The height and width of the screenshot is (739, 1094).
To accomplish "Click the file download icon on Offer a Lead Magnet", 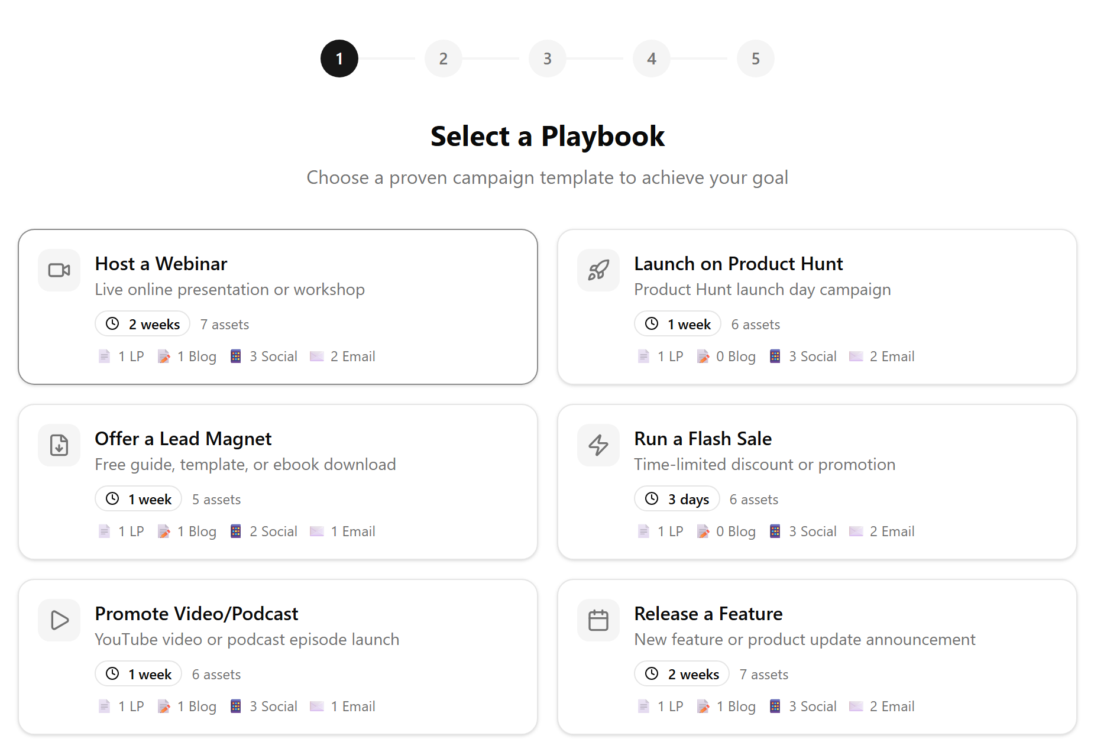I will (59, 445).
